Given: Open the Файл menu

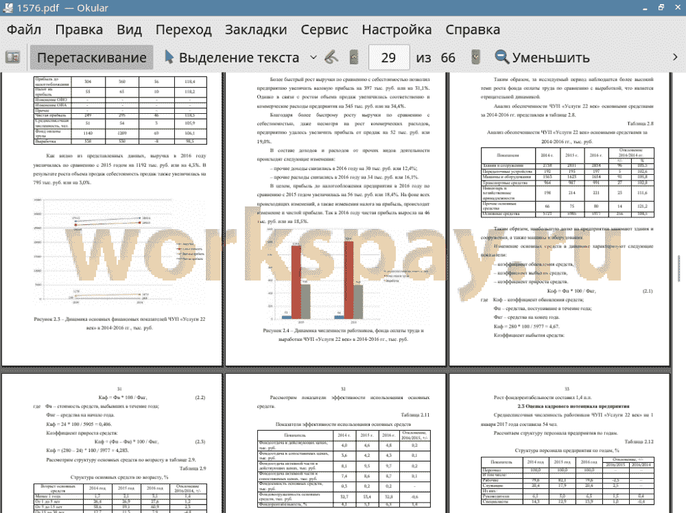Looking at the screenshot, I should coord(24,29).
